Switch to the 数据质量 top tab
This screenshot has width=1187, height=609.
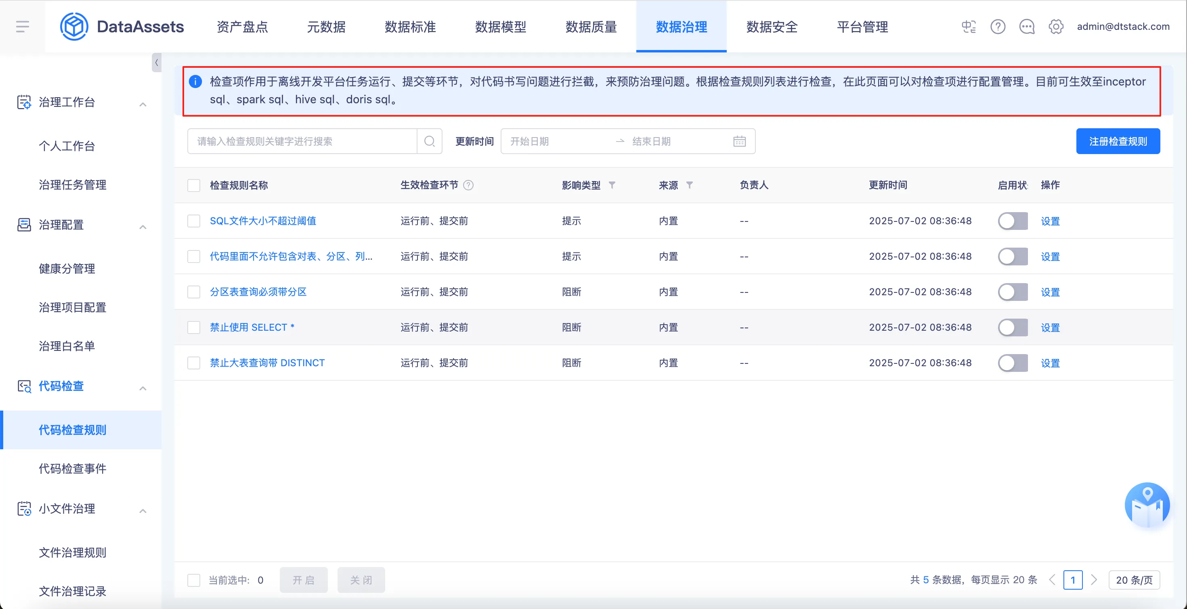pyautogui.click(x=591, y=27)
